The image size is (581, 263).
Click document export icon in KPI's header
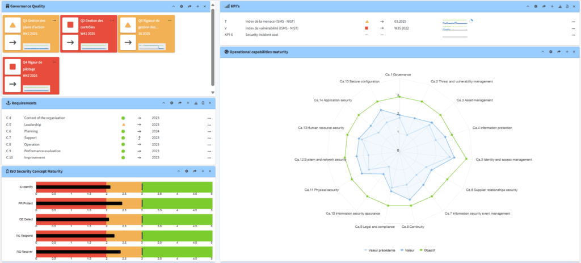click(x=567, y=6)
